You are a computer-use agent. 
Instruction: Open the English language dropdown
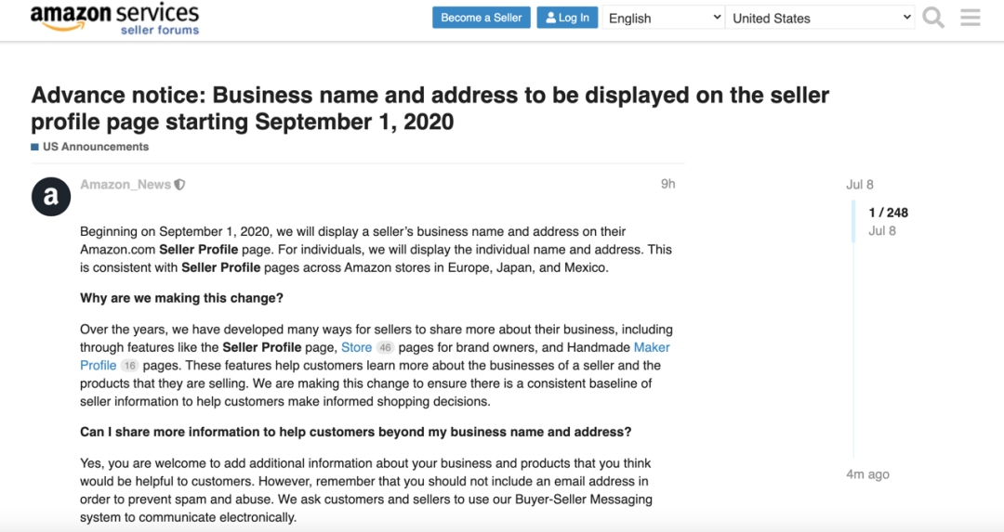(x=664, y=18)
